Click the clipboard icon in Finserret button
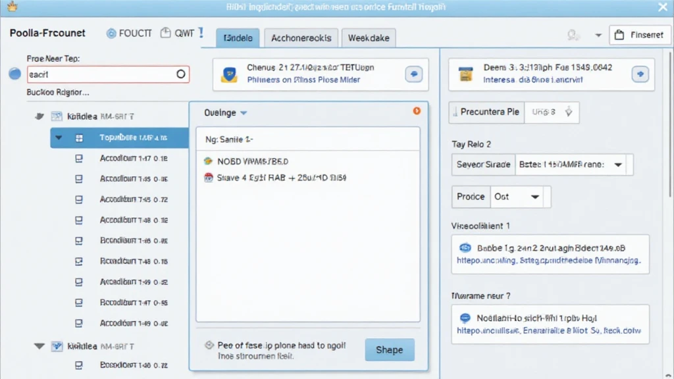This screenshot has width=674, height=379. pyautogui.click(x=619, y=35)
